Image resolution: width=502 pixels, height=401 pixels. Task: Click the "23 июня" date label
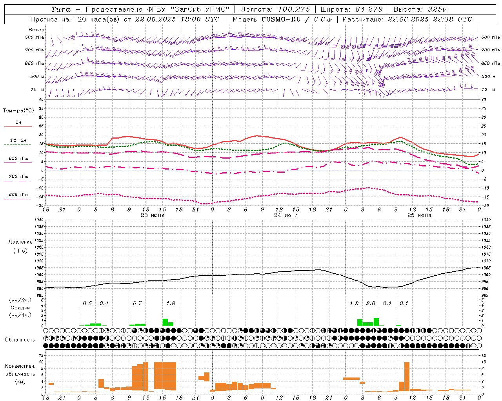click(152, 215)
